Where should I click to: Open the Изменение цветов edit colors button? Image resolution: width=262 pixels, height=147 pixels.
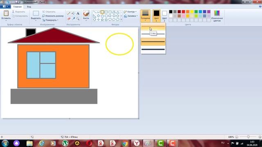point(217,16)
